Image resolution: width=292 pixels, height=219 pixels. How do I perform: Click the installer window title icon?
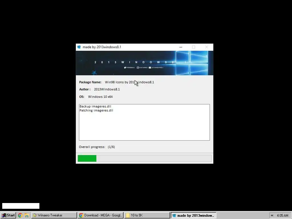click(79, 47)
